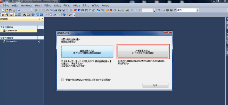
Task: Click the first dark checkmark circle icon
Action: click(167, 10)
